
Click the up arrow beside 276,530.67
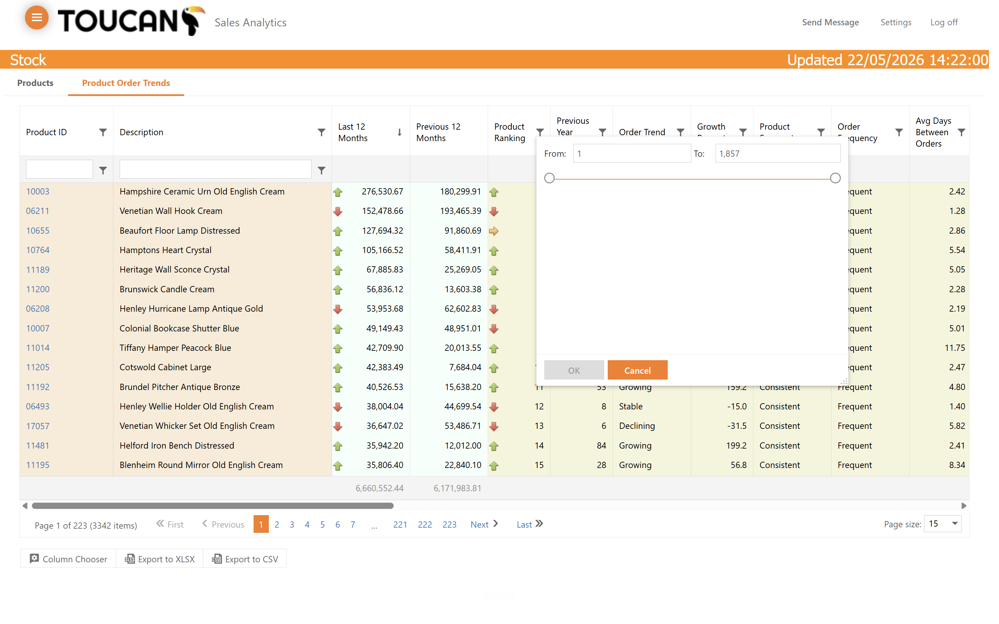point(338,192)
